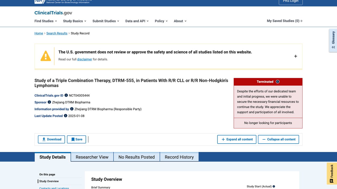Click Expand all content button
Image resolution: width=337 pixels, height=189 pixels.
(x=237, y=139)
